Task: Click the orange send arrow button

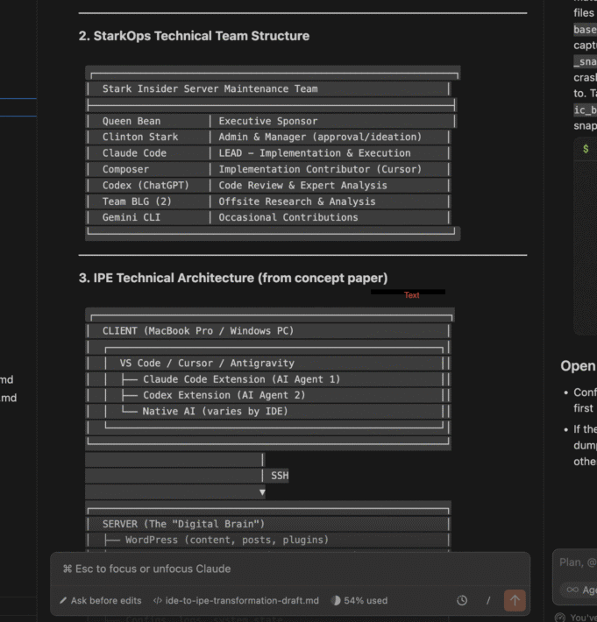Action: (x=515, y=600)
